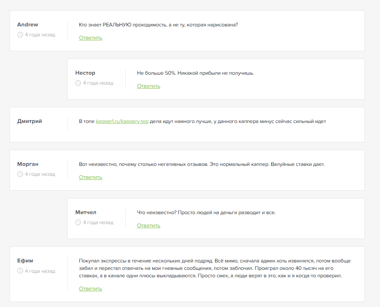Click Andrew's question about РЕАЛЬНУЮ проходимость
380x307 pixels.
(158, 25)
